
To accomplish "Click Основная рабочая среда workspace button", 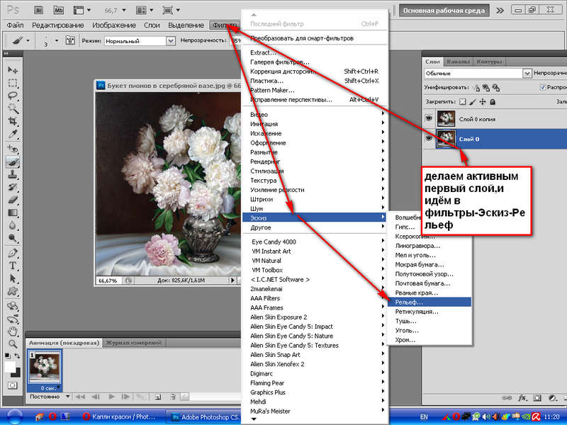I will [x=444, y=11].
